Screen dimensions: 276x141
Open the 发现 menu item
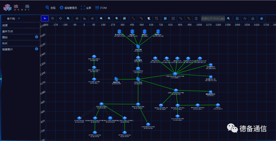click(51, 8)
